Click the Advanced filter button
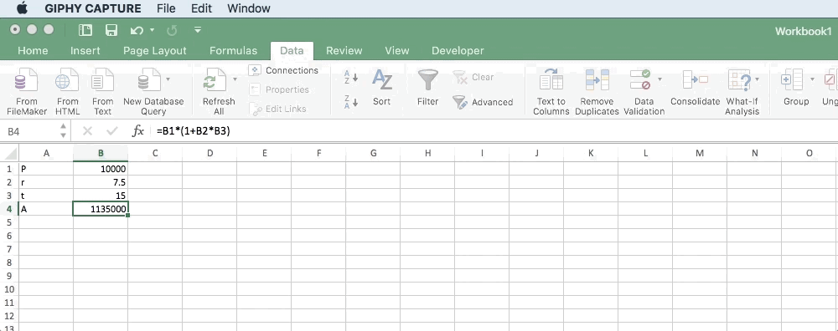This screenshot has width=838, height=331. [483, 102]
